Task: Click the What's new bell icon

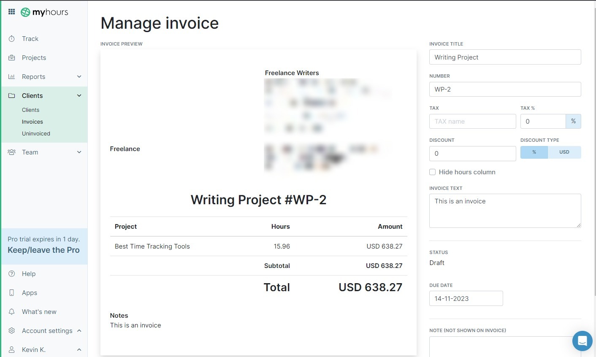Action: coord(12,312)
